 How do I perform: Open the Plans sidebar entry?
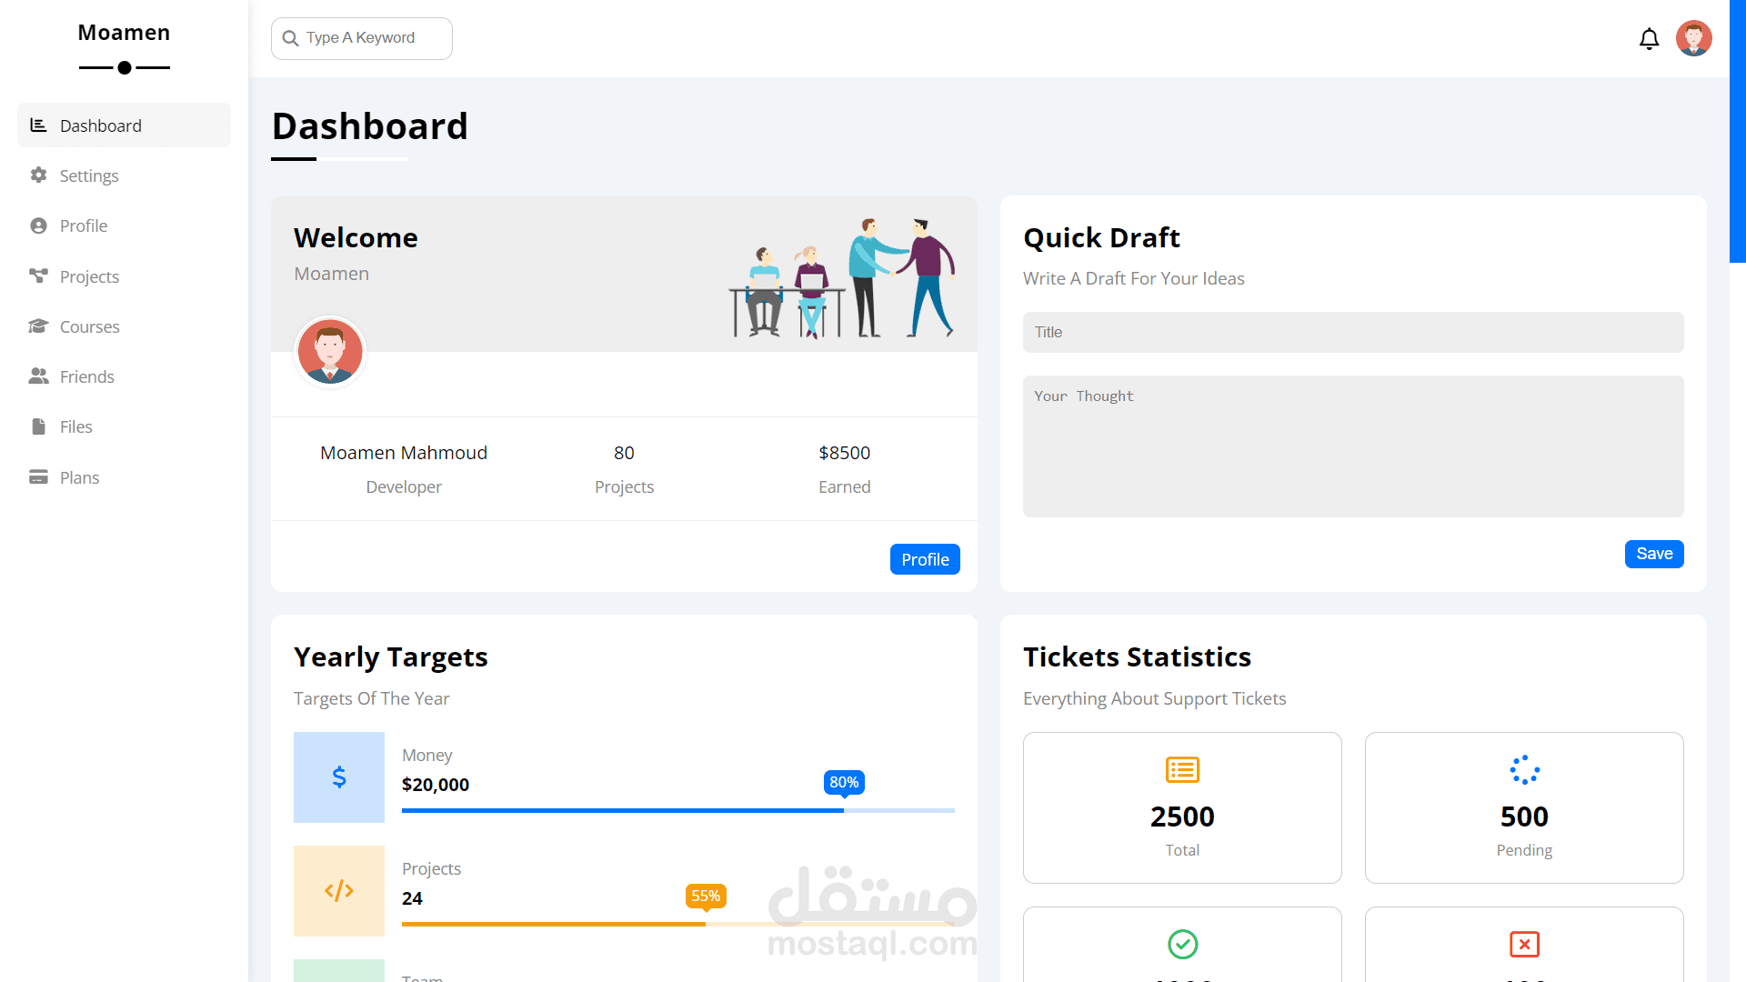(x=124, y=477)
